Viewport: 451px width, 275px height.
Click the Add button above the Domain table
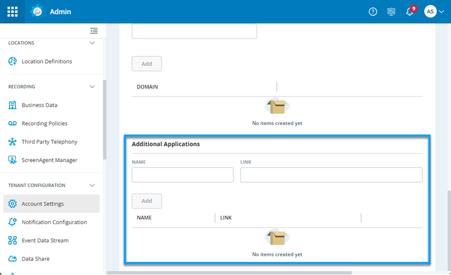click(147, 64)
